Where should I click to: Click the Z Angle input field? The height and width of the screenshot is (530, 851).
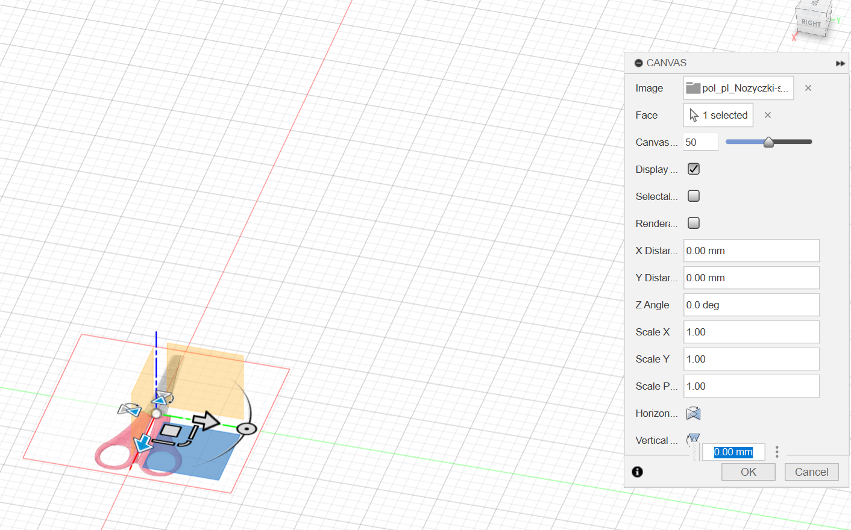tap(751, 305)
